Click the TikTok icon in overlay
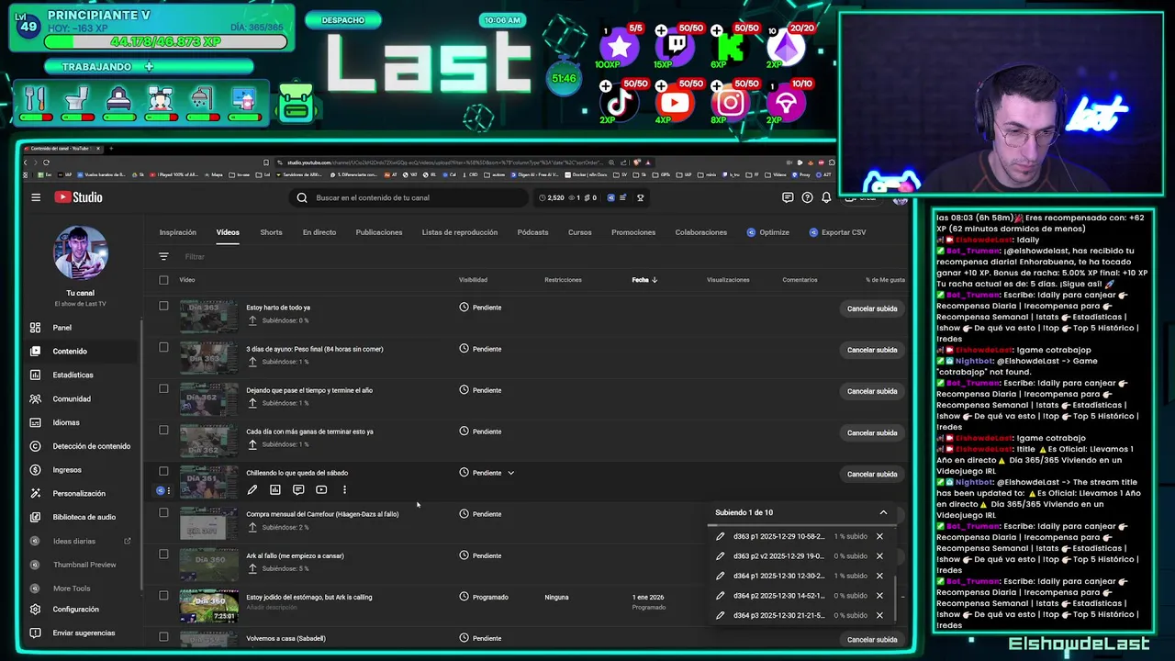The image size is (1175, 661). (620, 103)
